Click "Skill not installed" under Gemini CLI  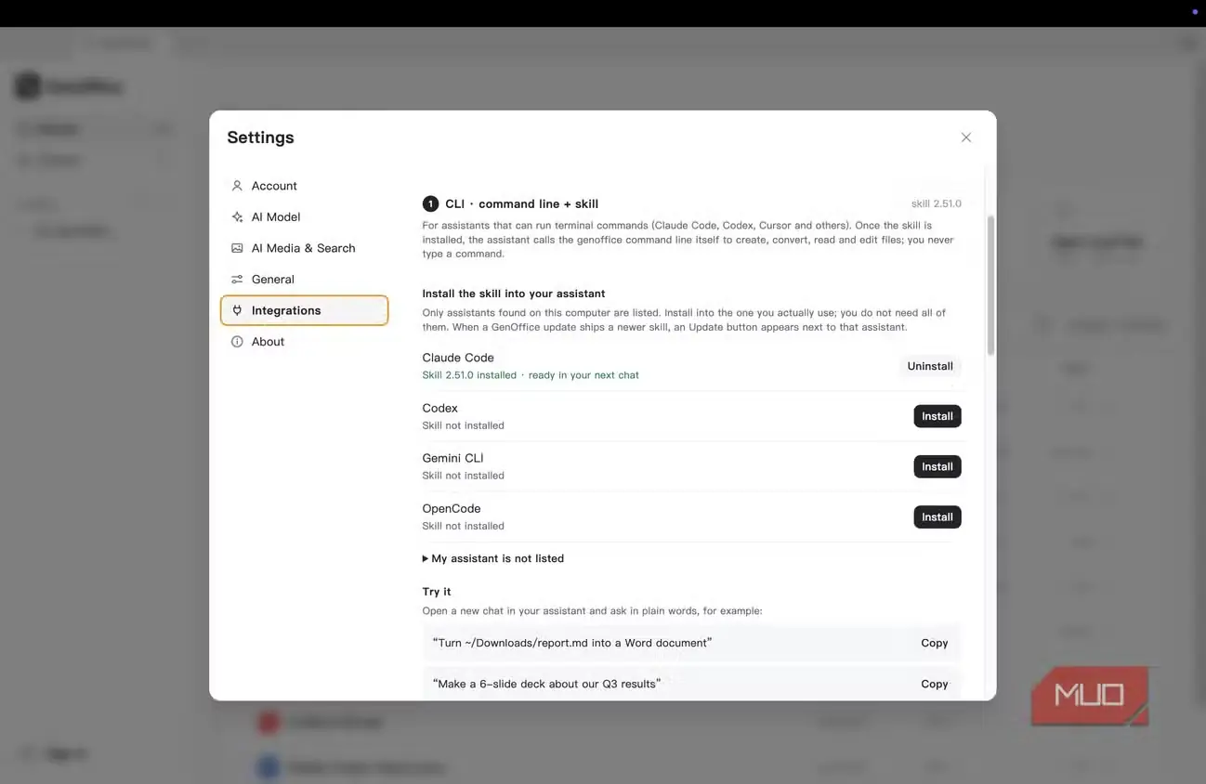pos(464,476)
